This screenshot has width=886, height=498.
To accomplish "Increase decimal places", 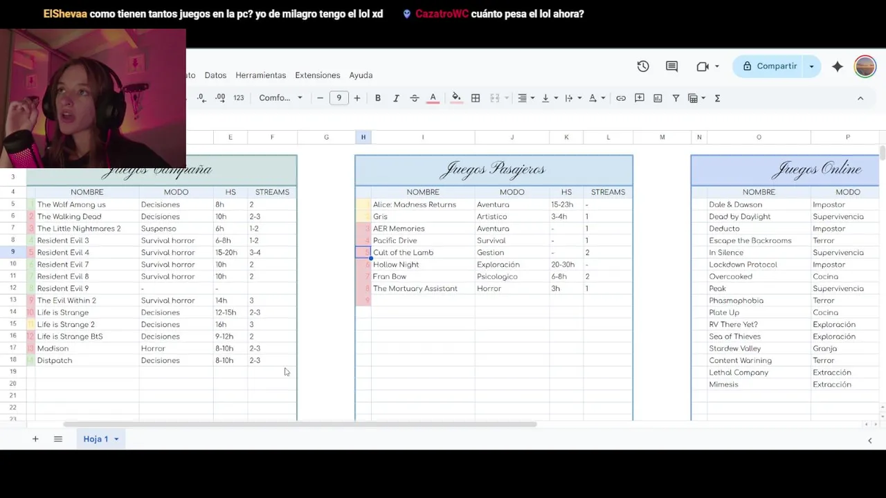I will coord(220,98).
